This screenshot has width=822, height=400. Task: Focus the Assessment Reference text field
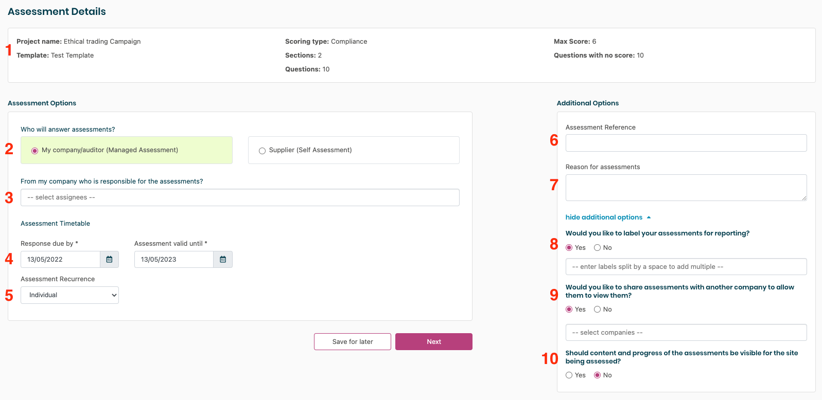point(686,143)
